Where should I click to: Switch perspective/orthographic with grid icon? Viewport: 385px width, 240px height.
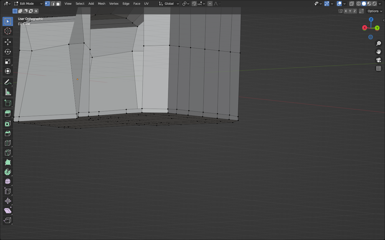point(379,68)
